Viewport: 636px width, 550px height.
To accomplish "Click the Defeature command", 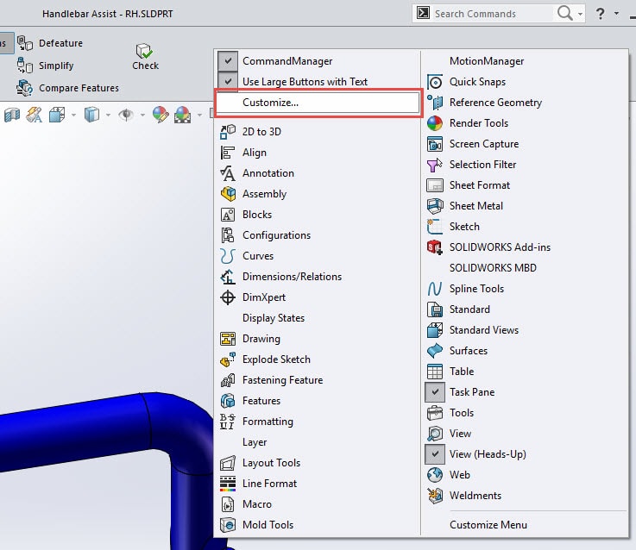I will coord(50,43).
